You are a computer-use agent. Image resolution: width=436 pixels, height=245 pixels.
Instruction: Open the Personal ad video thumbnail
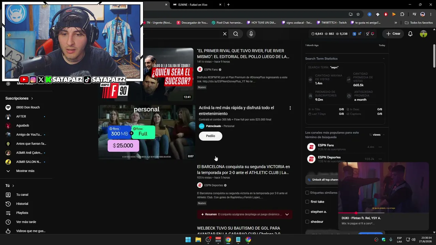(147, 132)
